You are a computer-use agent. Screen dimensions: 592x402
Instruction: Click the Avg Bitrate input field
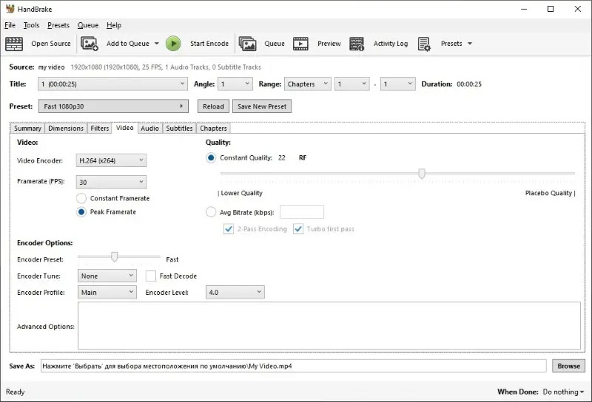[x=302, y=212]
